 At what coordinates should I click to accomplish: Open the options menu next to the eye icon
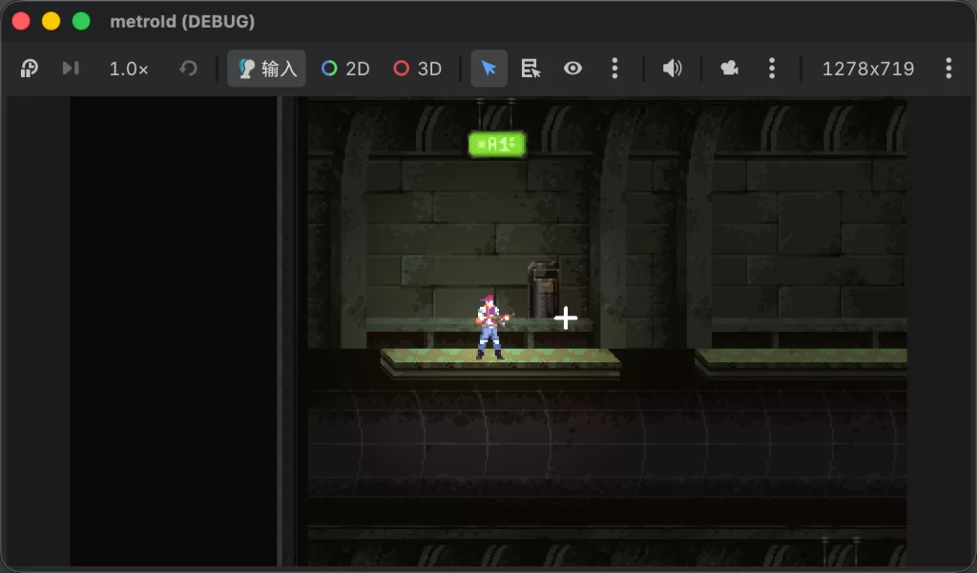point(615,69)
